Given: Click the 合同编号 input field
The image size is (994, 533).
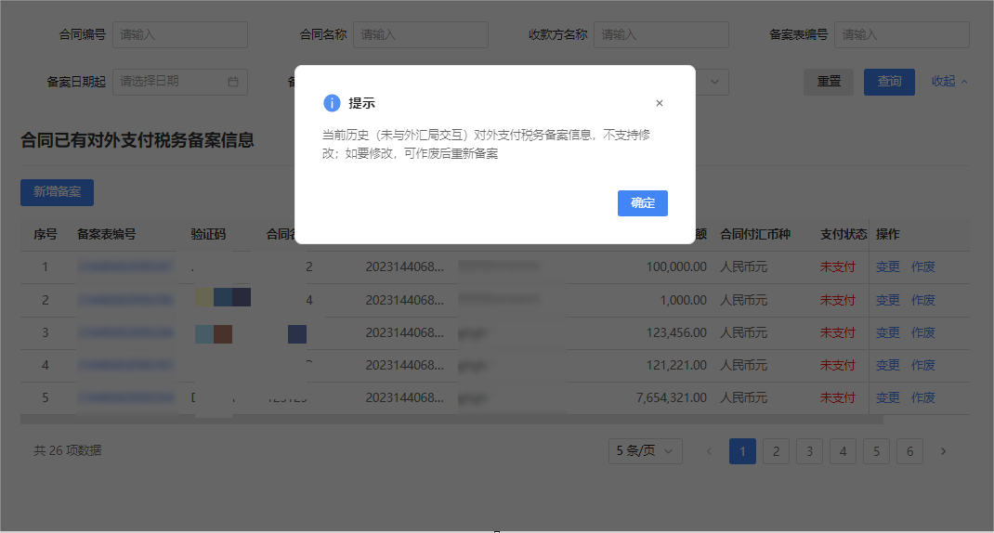Looking at the screenshot, I should [x=180, y=34].
